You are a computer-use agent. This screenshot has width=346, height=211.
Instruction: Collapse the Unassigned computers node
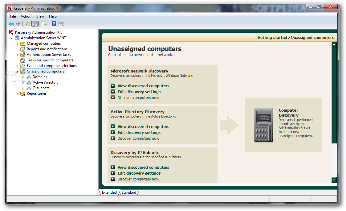(17, 72)
